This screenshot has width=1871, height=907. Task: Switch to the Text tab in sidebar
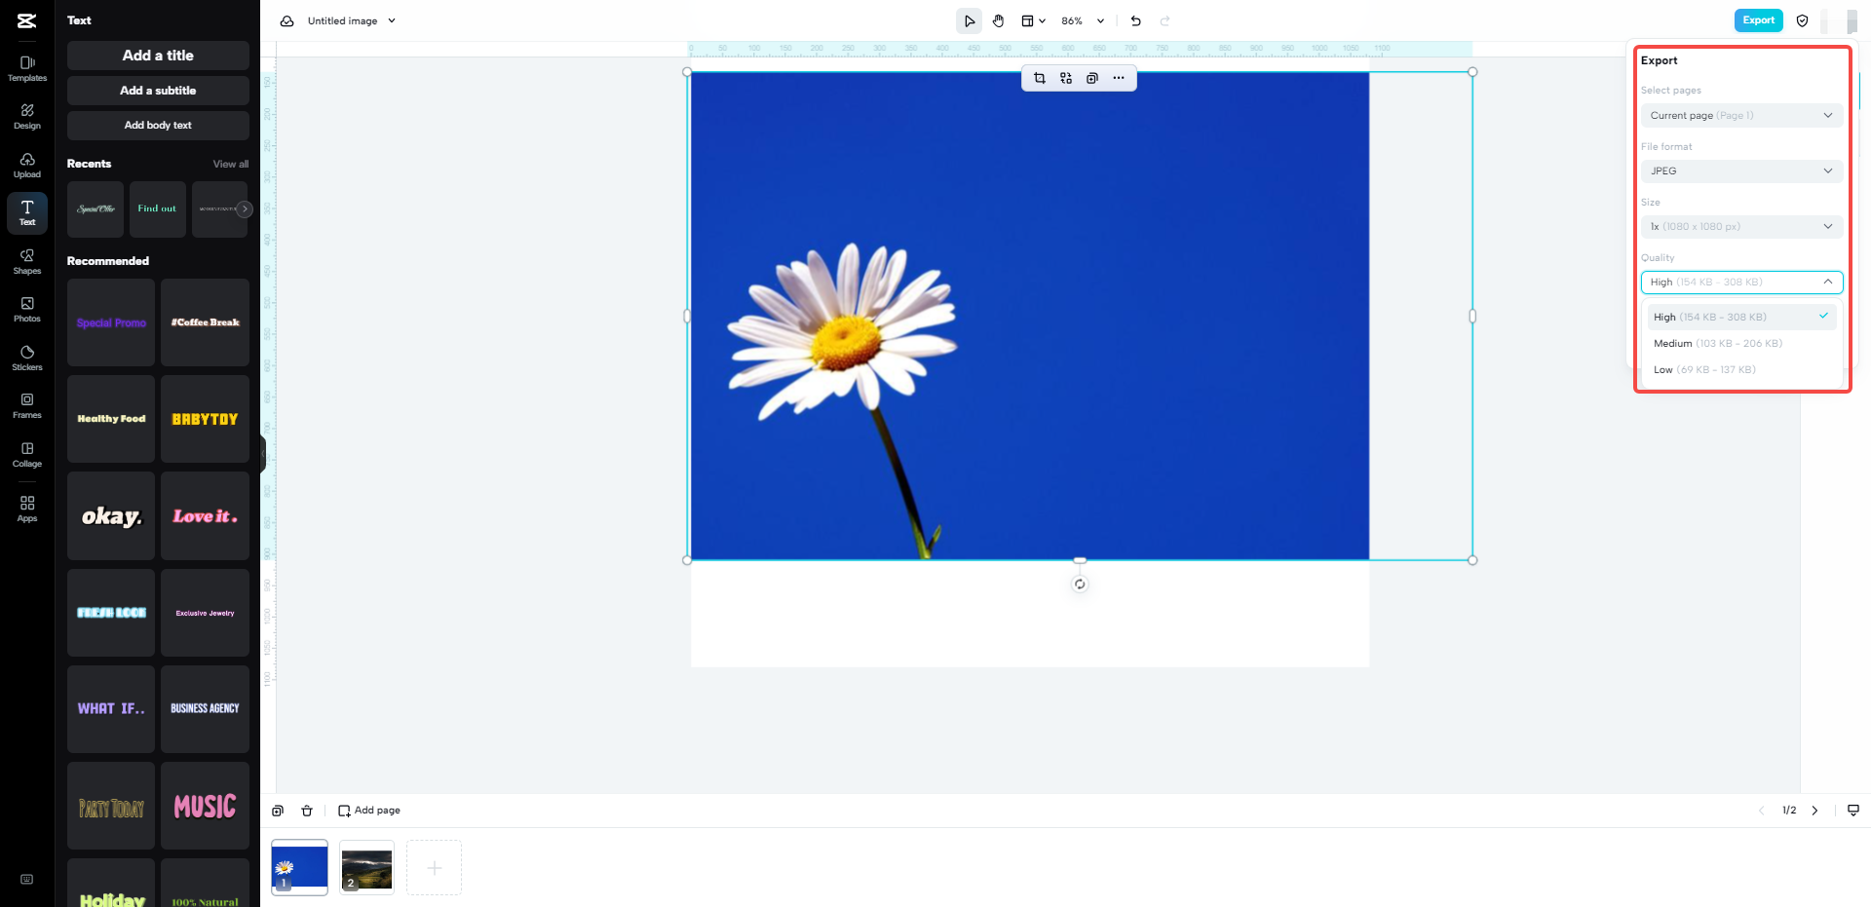tap(27, 213)
